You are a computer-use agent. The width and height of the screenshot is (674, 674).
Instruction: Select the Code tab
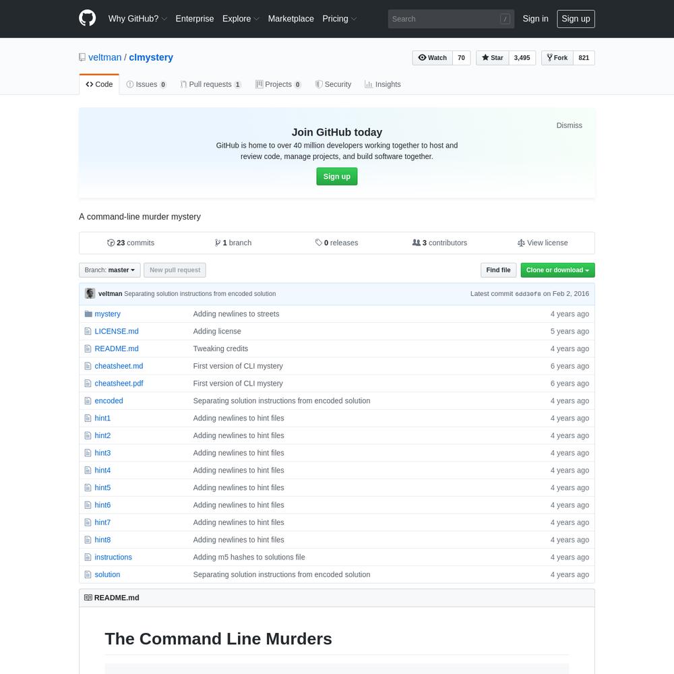99,84
